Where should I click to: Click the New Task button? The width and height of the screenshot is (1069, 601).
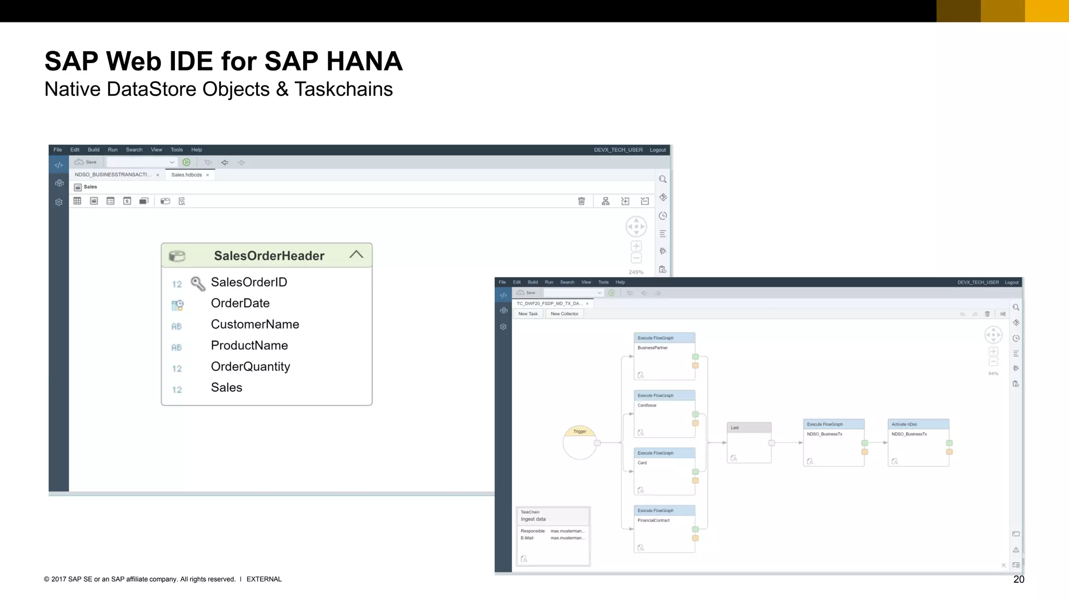pyautogui.click(x=528, y=314)
